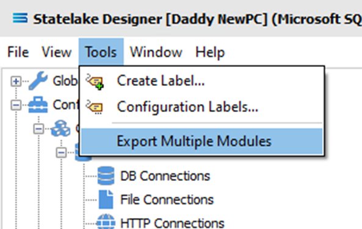Choose Create Label… from the Tools menu

[x=201, y=81]
